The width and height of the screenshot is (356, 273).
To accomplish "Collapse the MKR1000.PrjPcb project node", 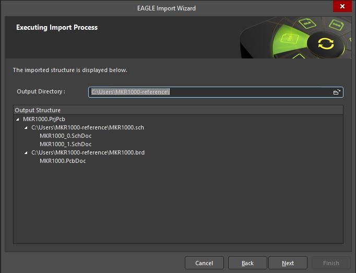I will (18, 119).
